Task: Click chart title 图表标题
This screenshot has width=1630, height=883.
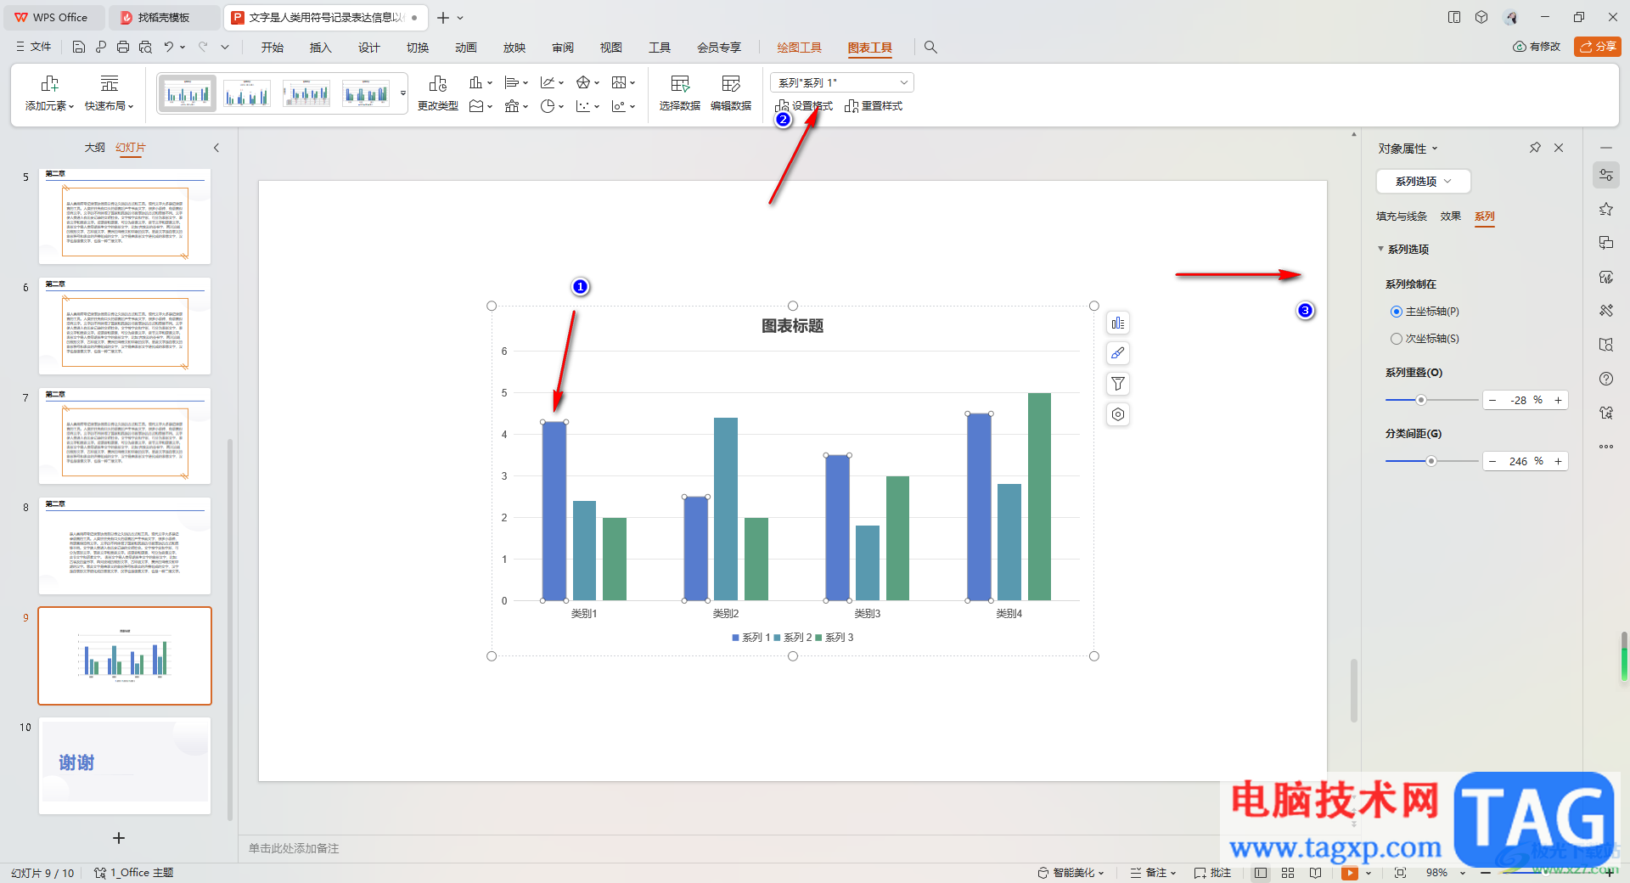Action: coord(792,326)
